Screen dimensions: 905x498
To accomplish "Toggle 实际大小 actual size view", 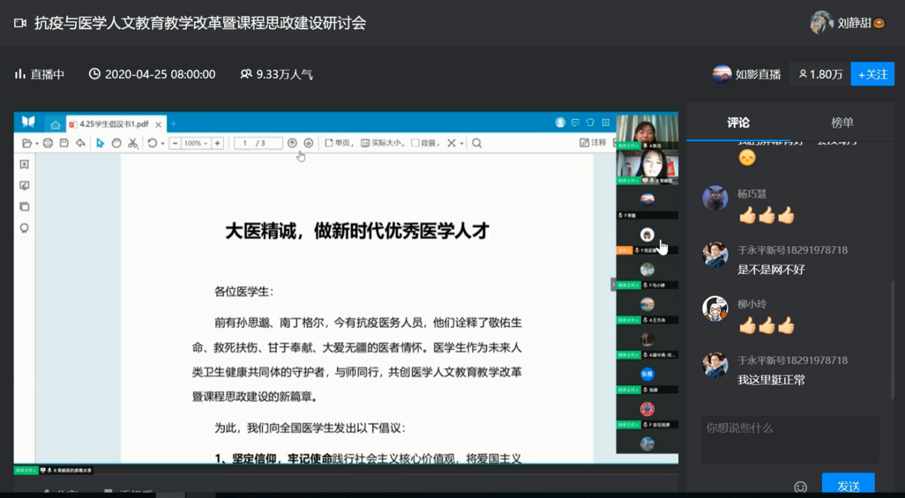I will pos(382,143).
